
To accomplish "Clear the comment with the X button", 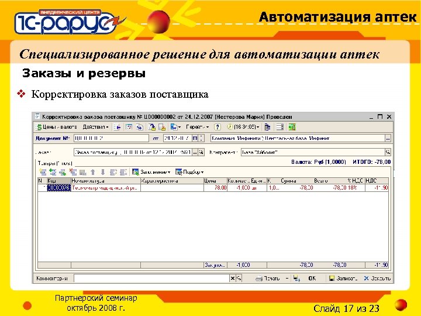I will click(233, 279).
